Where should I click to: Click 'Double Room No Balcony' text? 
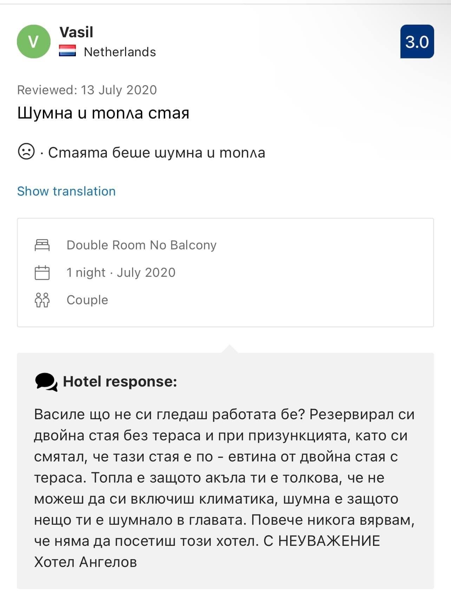pyautogui.click(x=142, y=245)
